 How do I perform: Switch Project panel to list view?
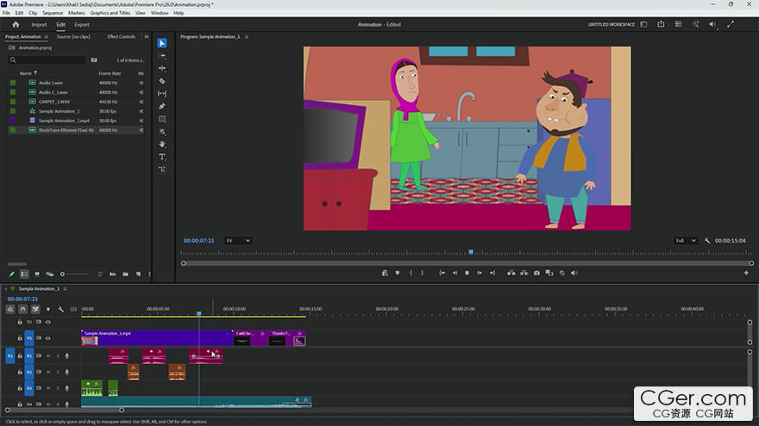click(x=24, y=274)
